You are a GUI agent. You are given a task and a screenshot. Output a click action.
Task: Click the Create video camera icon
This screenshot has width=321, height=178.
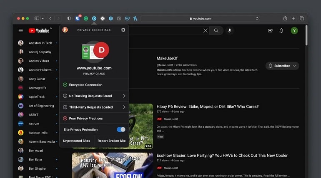271,31
